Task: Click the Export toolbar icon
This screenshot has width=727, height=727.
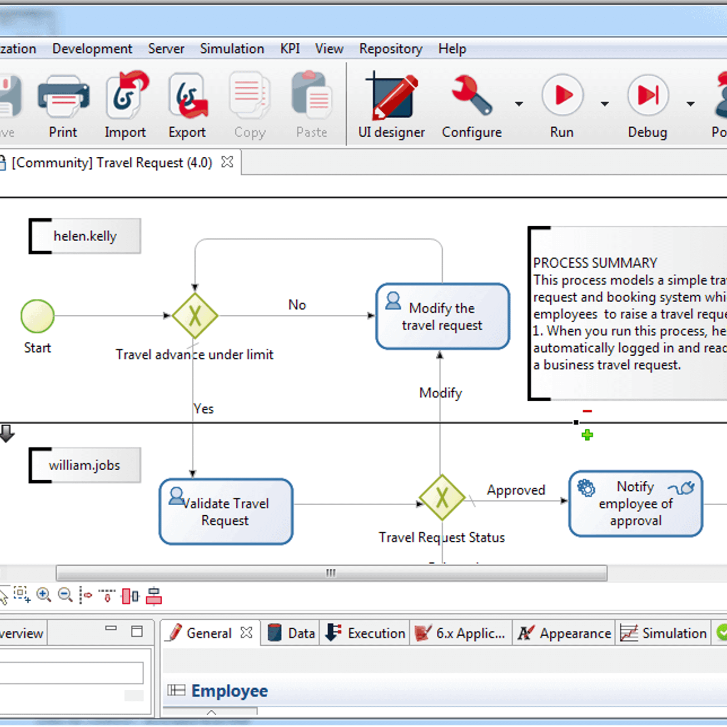Action: 187,96
